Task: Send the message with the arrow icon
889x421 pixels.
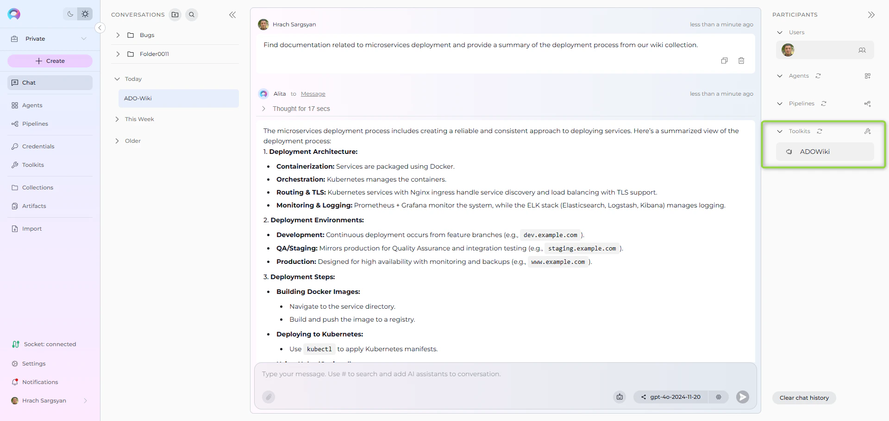Action: (x=742, y=397)
